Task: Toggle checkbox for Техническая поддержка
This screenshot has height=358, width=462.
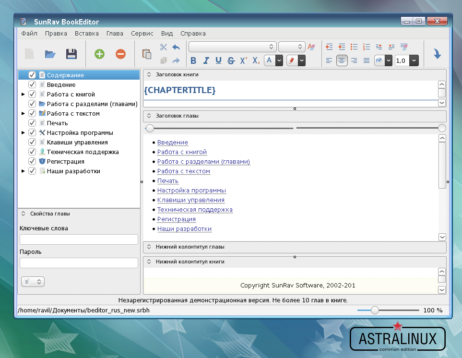Action: point(32,152)
